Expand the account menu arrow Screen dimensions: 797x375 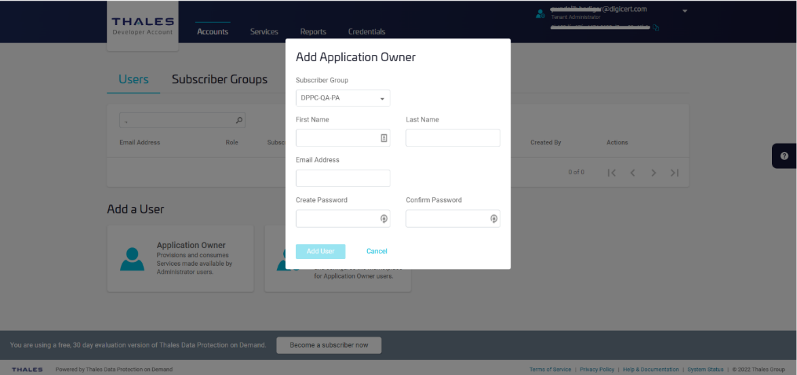[684, 11]
